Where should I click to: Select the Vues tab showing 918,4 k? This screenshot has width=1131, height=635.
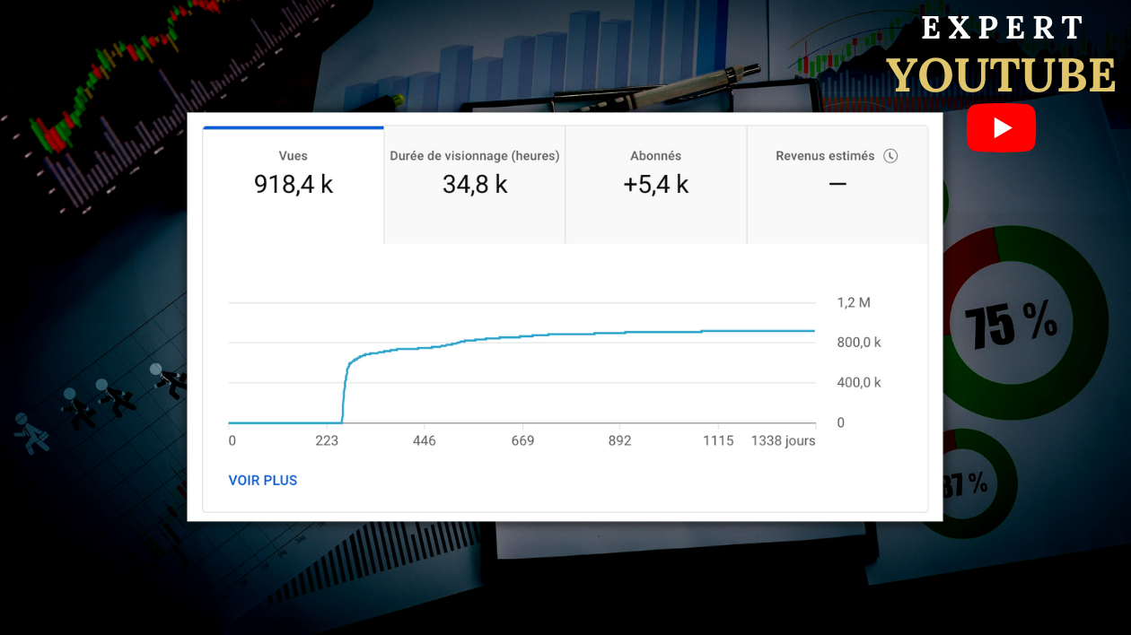294,185
